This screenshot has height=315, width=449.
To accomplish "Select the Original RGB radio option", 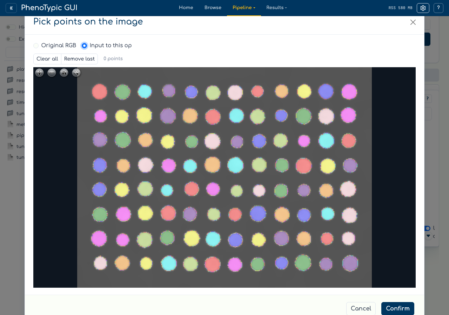I will [36, 45].
